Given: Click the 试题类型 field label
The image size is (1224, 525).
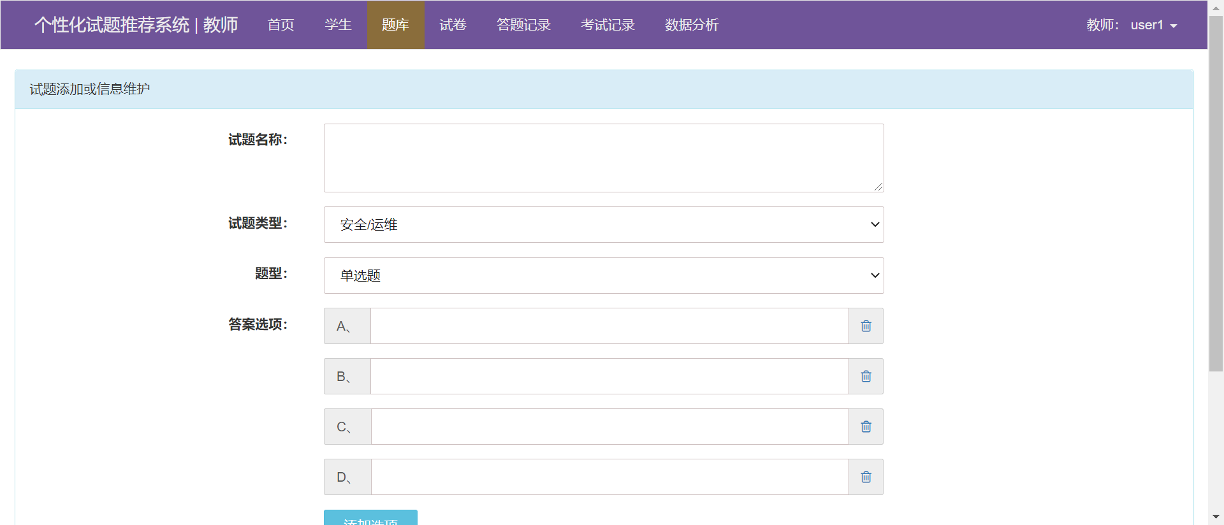Looking at the screenshot, I should coord(258,223).
